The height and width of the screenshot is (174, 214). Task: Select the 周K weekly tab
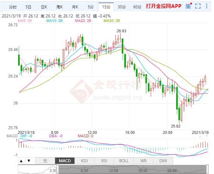pos(59,7)
